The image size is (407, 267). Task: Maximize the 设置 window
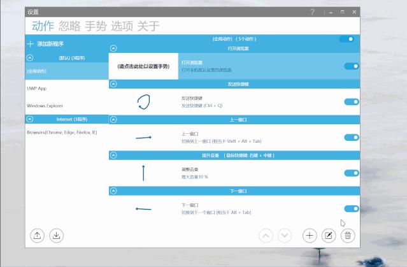pyautogui.click(x=343, y=12)
